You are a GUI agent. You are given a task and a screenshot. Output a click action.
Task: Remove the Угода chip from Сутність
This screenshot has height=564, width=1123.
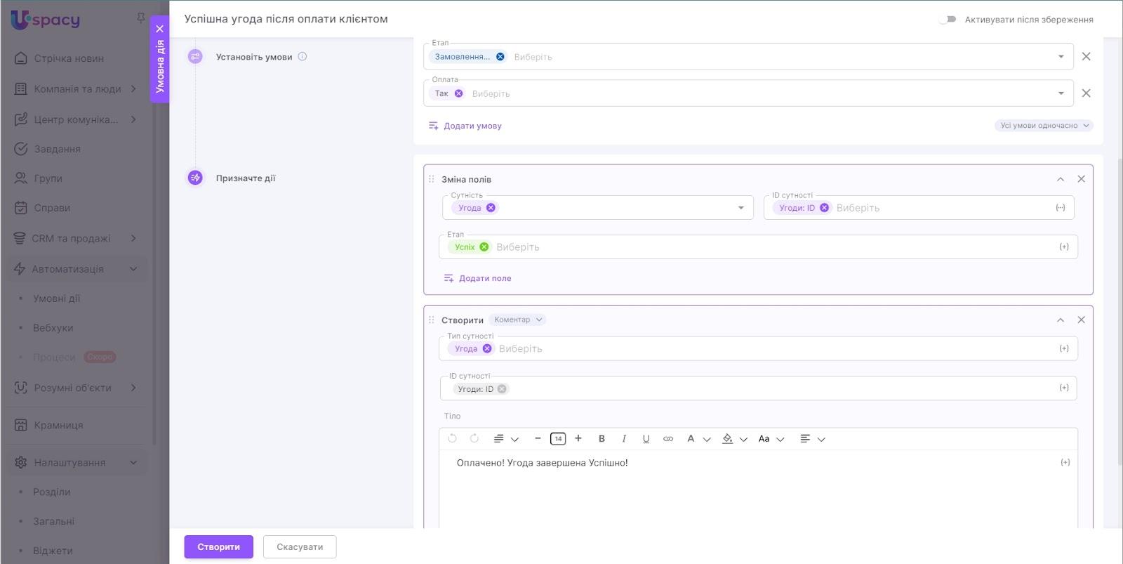tap(491, 207)
